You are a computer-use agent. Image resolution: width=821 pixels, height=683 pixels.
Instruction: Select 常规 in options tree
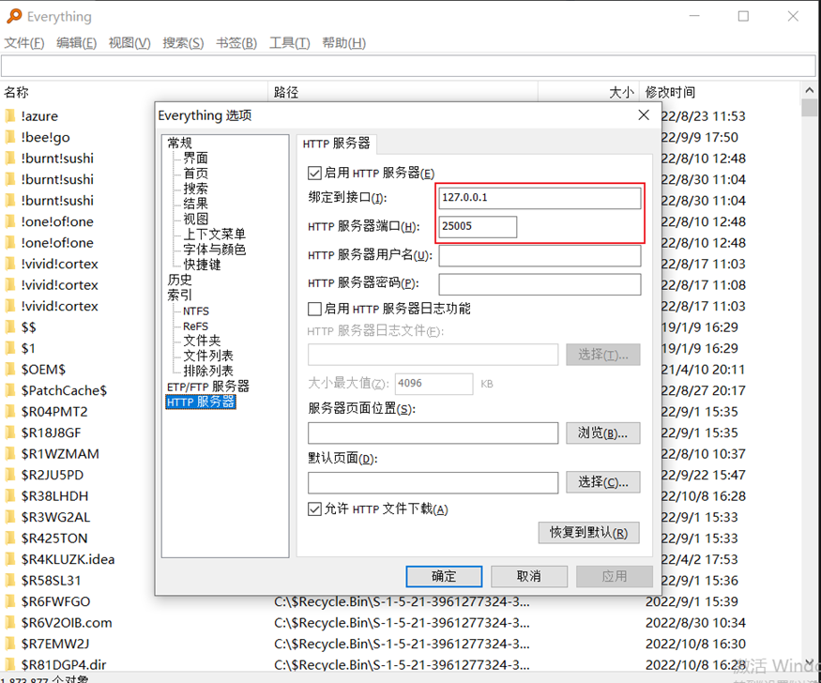(179, 143)
